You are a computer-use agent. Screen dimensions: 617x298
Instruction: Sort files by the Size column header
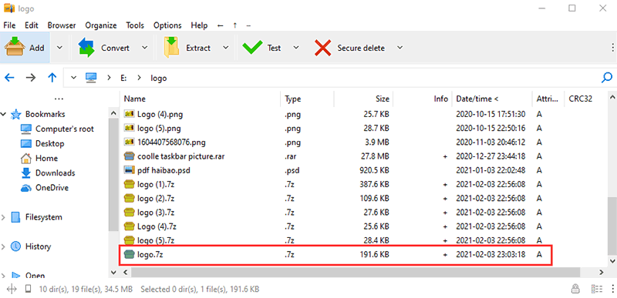coord(382,99)
